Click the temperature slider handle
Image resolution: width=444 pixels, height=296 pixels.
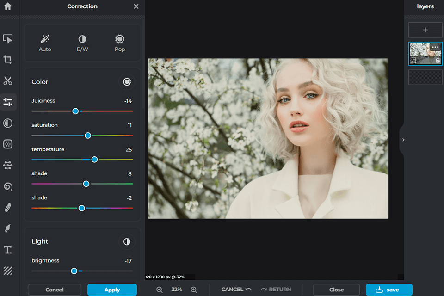coord(94,160)
